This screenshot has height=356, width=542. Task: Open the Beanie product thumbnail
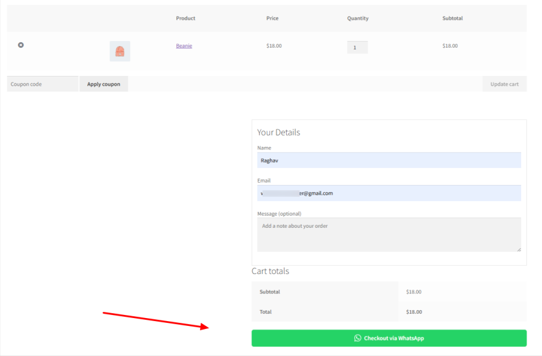tap(120, 51)
